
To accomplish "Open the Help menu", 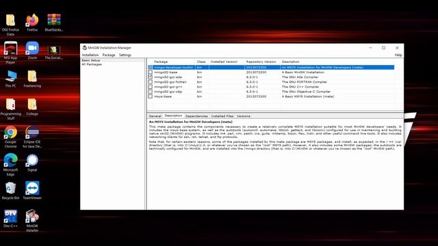I will coord(398,55).
